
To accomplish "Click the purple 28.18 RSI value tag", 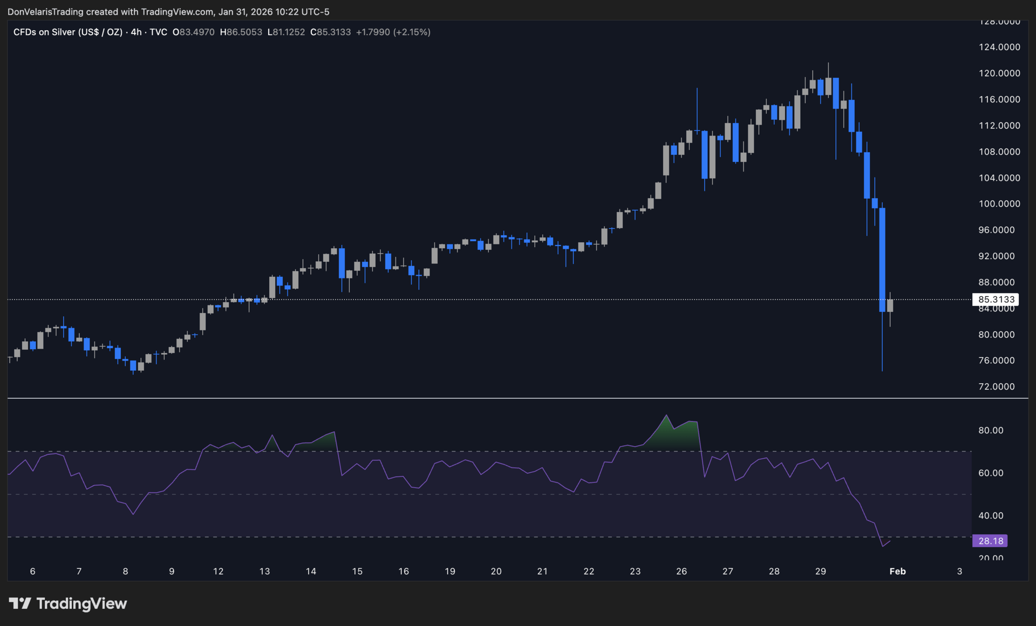I will point(990,541).
